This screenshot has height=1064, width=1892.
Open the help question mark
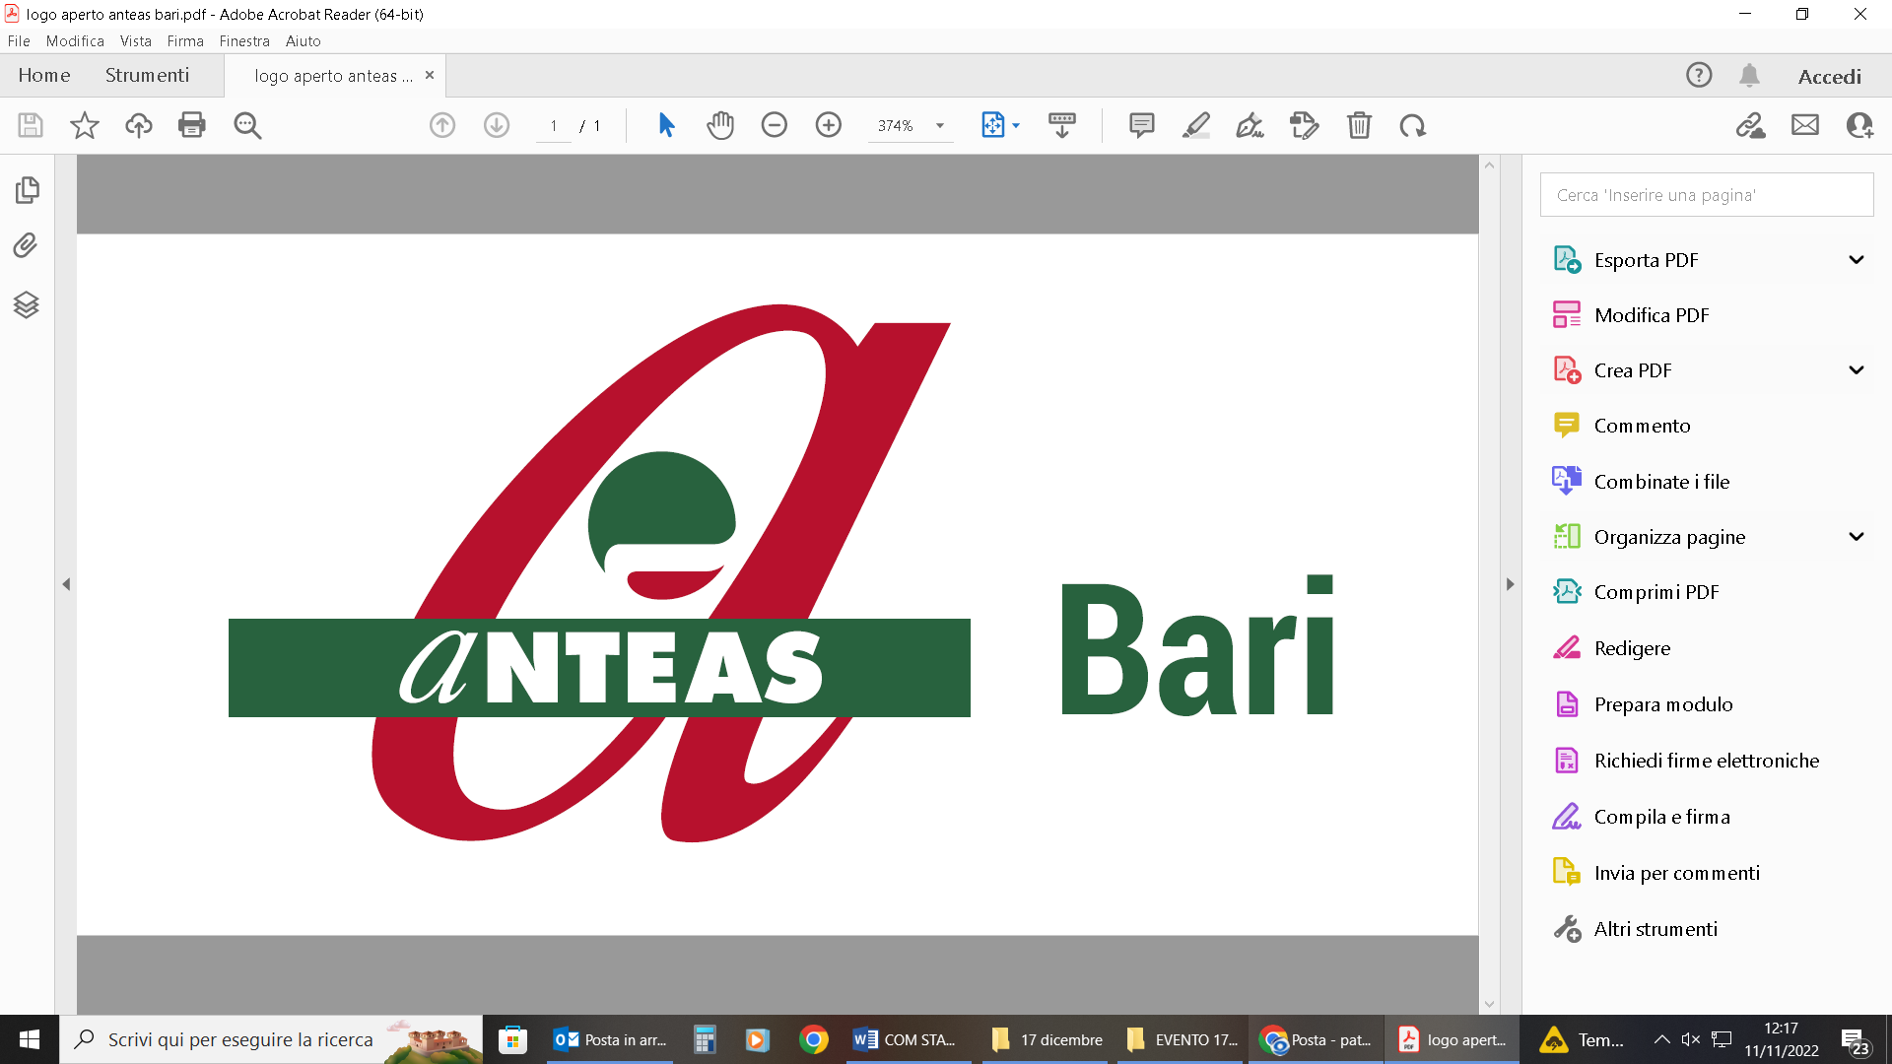click(1699, 75)
